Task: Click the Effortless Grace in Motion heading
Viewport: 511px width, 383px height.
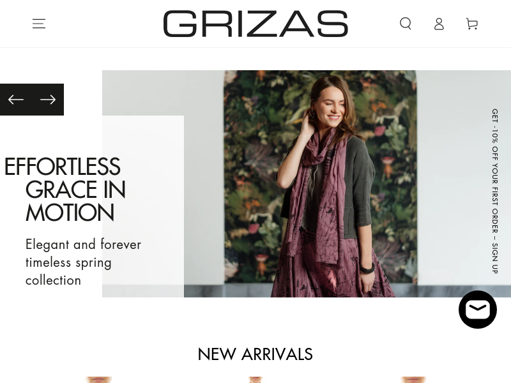Action: point(65,189)
